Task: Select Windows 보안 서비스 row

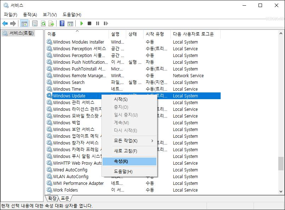Action: 133,129
